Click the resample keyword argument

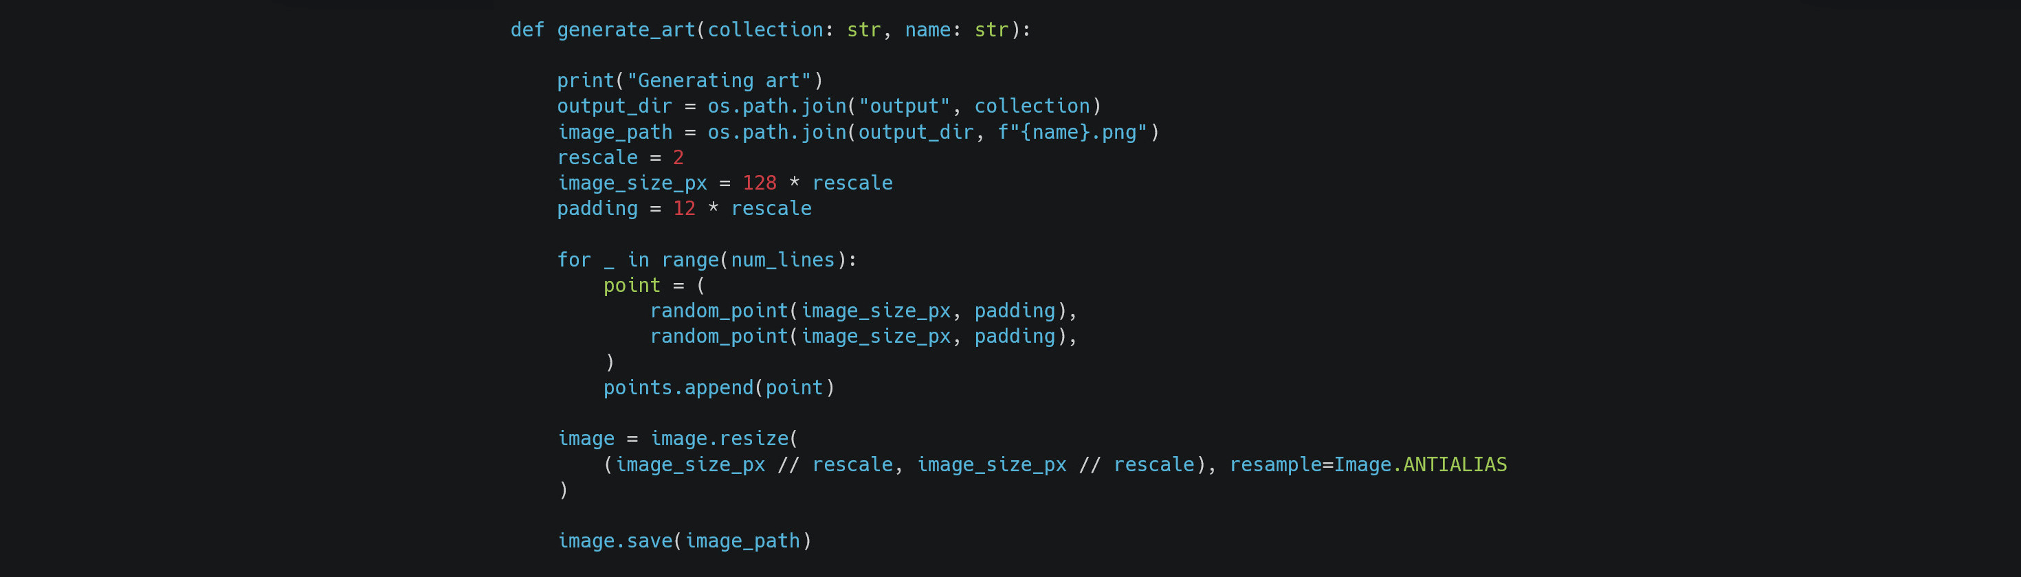point(1275,465)
